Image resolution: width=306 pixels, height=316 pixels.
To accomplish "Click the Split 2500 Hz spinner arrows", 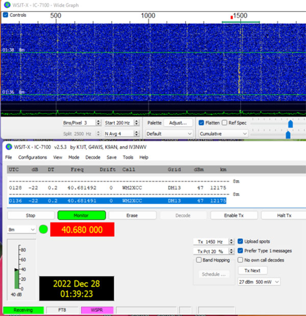I will [x=98, y=133].
